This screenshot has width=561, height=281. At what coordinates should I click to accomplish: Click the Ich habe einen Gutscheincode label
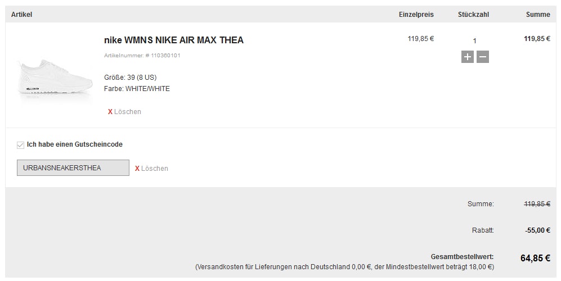click(75, 144)
